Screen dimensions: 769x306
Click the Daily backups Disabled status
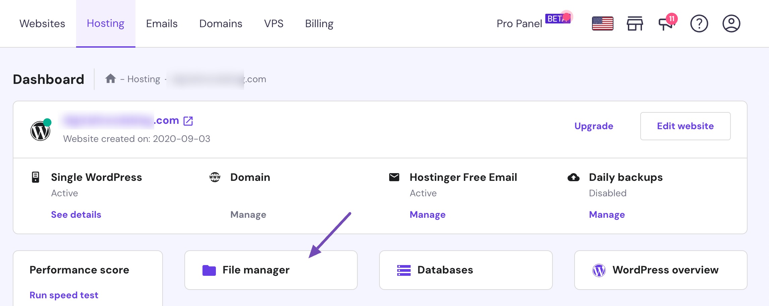coord(608,193)
